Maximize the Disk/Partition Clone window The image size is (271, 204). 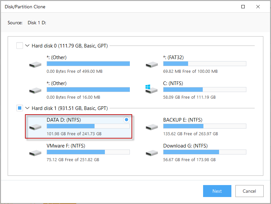(x=243, y=7)
